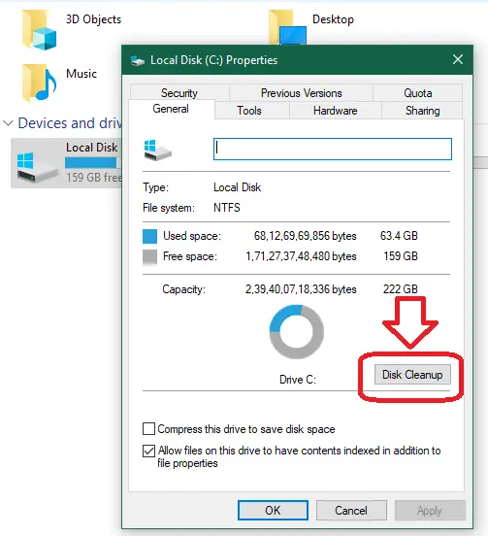Close the Local Disk Properties dialog

[458, 60]
